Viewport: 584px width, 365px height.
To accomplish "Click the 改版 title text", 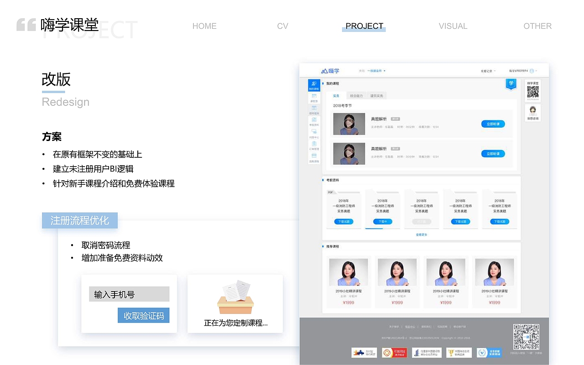I will pos(56,79).
